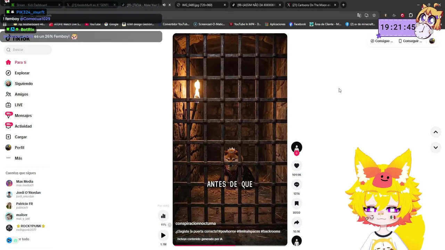Click Incluye contenido generado por IA label
The image size is (445, 250).
pos(200,239)
